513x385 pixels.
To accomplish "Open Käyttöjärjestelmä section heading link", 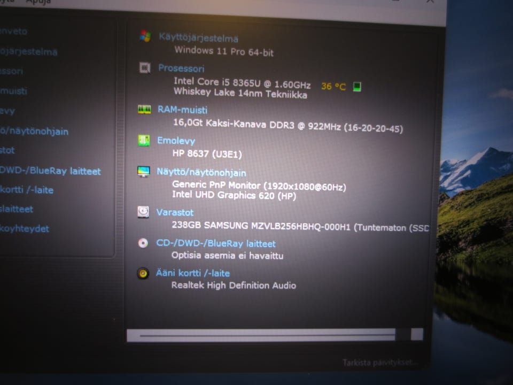I will 198,37.
